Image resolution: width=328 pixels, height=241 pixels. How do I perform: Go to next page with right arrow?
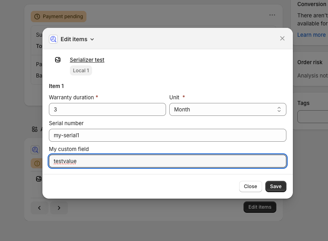[59, 208]
